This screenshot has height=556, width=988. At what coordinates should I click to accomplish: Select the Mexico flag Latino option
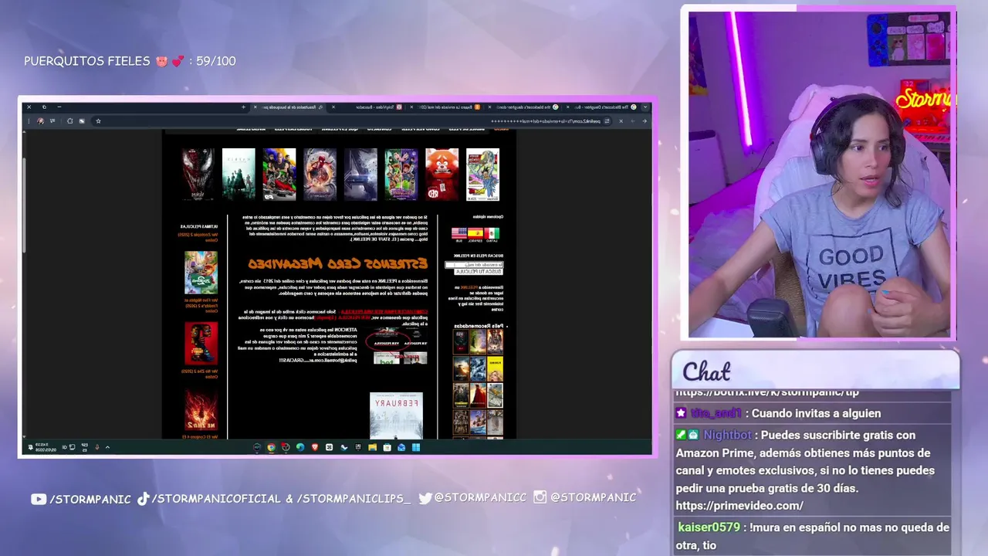tap(492, 233)
